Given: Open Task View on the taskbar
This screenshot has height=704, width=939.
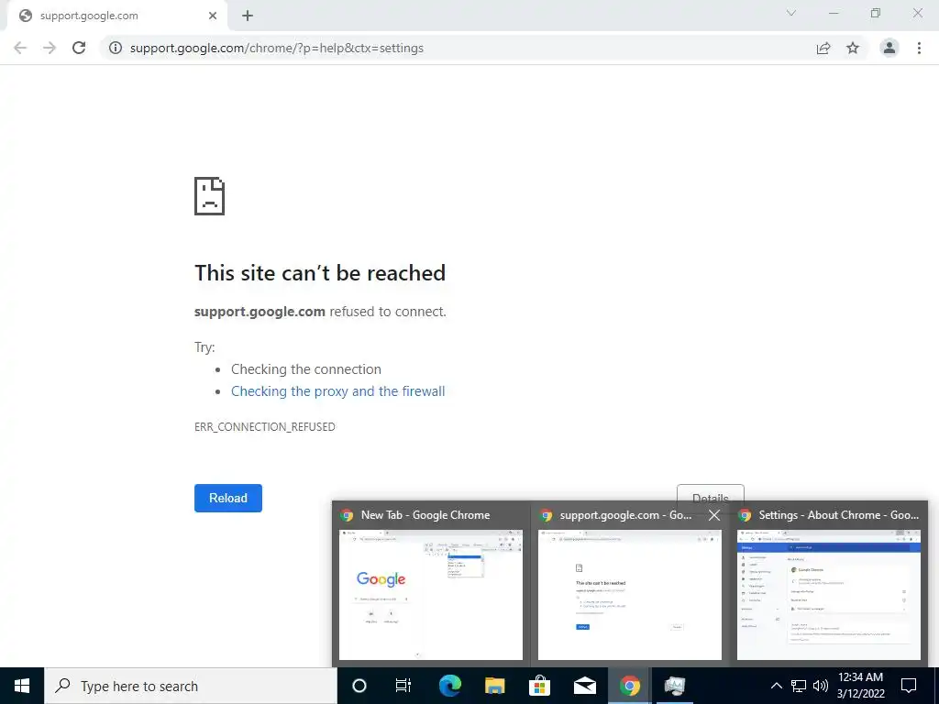Looking at the screenshot, I should [403, 686].
